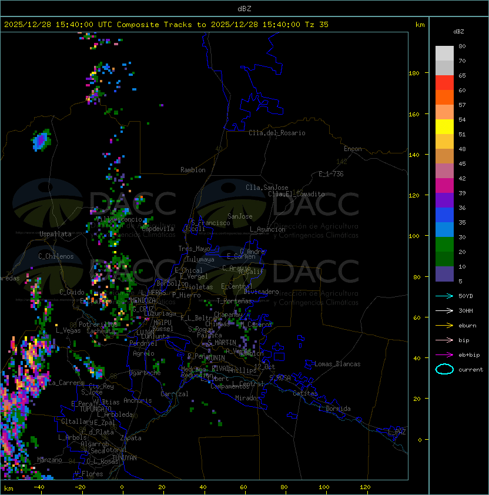Click the E_1-736 map label
The image size is (489, 495).
click(x=331, y=174)
